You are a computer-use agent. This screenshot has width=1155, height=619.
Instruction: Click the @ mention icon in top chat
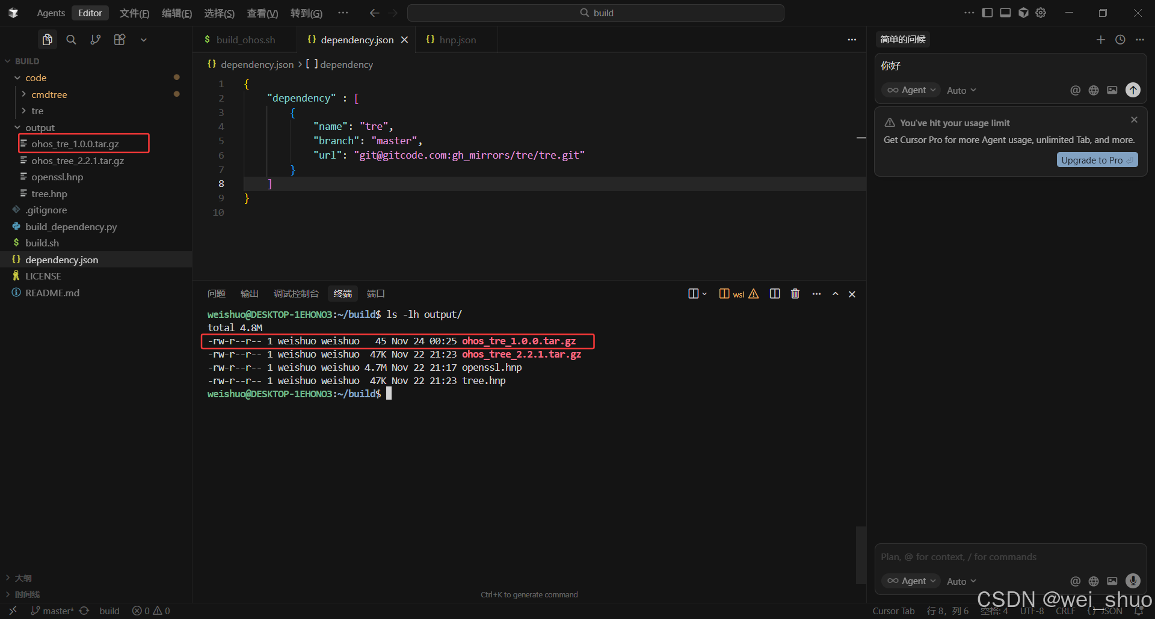pyautogui.click(x=1076, y=90)
